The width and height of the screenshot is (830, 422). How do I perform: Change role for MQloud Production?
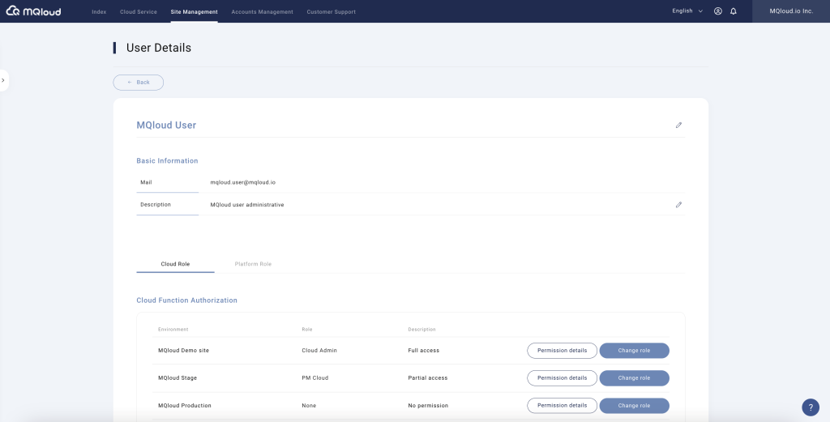click(x=634, y=406)
